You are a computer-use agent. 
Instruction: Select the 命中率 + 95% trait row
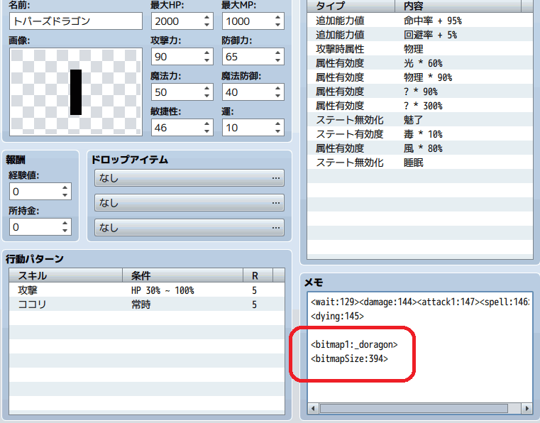point(420,21)
